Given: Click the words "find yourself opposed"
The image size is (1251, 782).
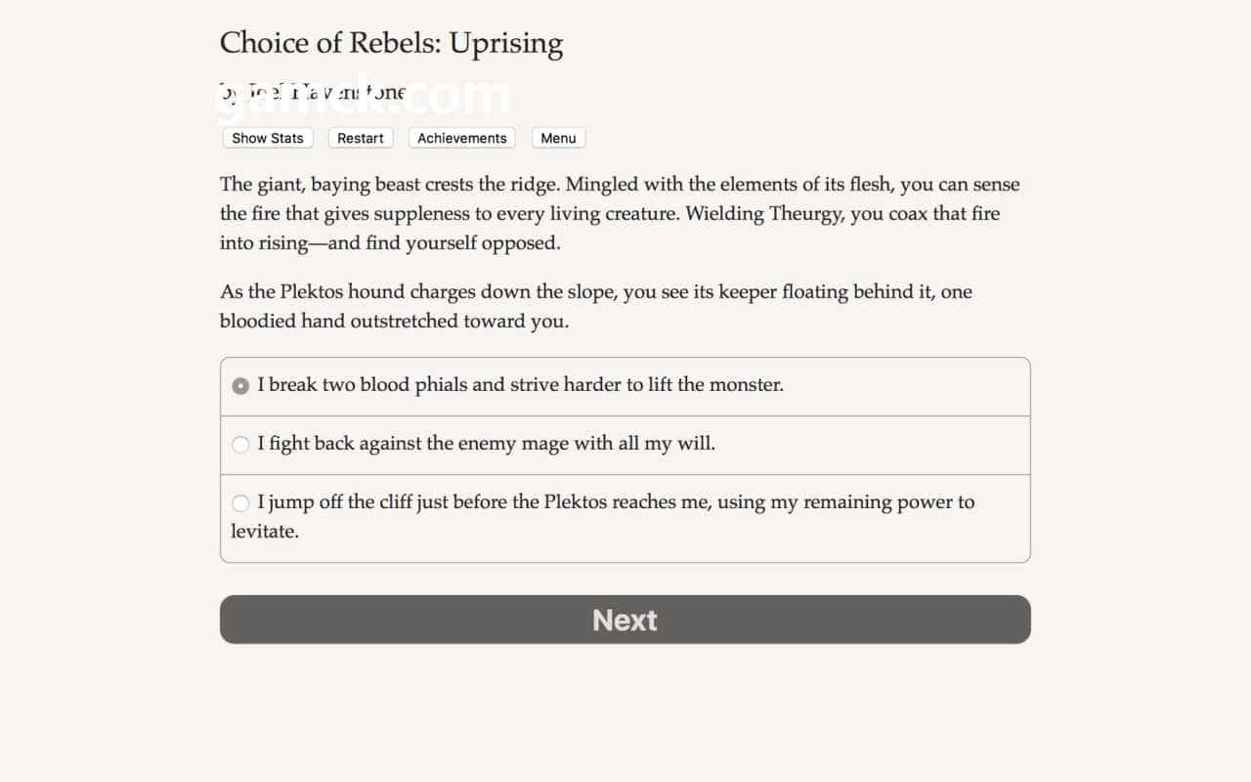Looking at the screenshot, I should tap(462, 243).
